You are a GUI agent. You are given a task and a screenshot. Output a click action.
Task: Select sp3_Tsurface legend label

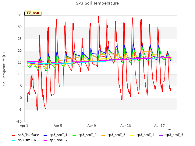tap(28, 135)
